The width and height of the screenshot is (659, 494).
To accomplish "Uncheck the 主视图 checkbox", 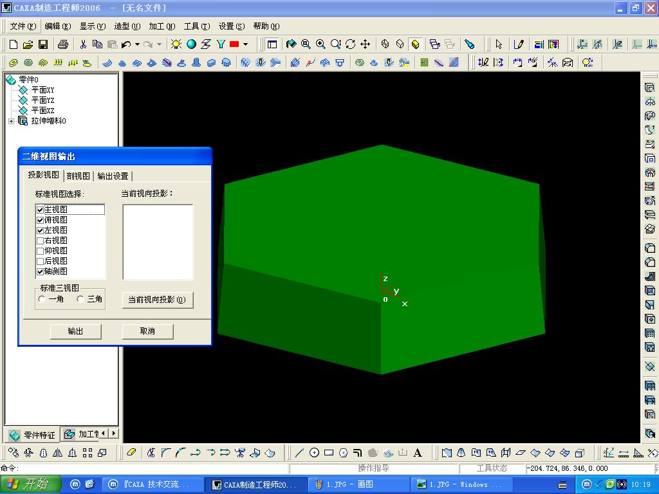I will point(41,210).
